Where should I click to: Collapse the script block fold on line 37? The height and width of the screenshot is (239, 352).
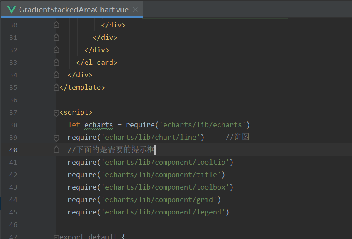coord(56,113)
